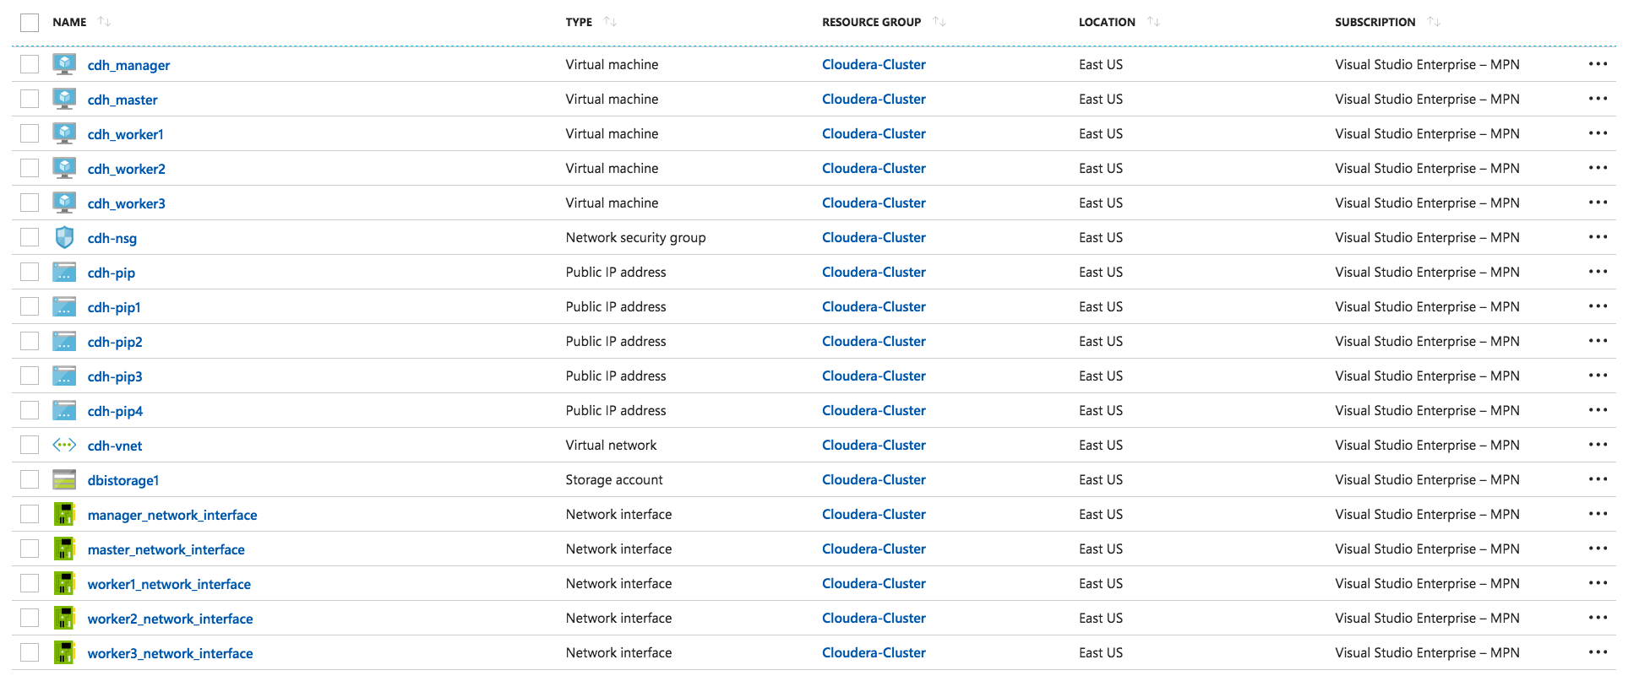
Task: Check the box for cdh_manager
Action: 30,64
